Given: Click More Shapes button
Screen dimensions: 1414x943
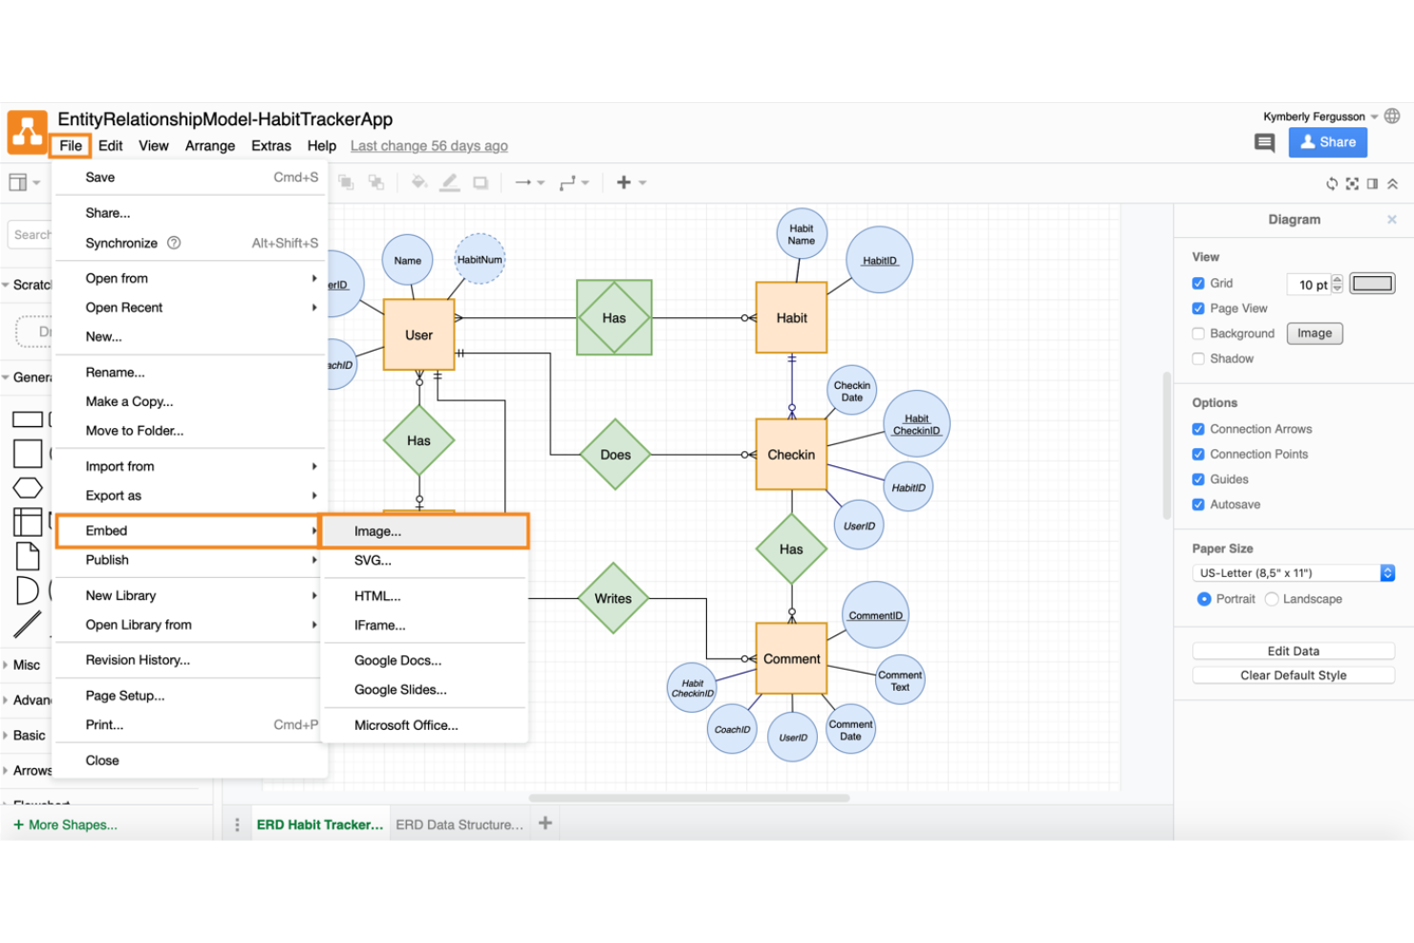Looking at the screenshot, I should [65, 825].
